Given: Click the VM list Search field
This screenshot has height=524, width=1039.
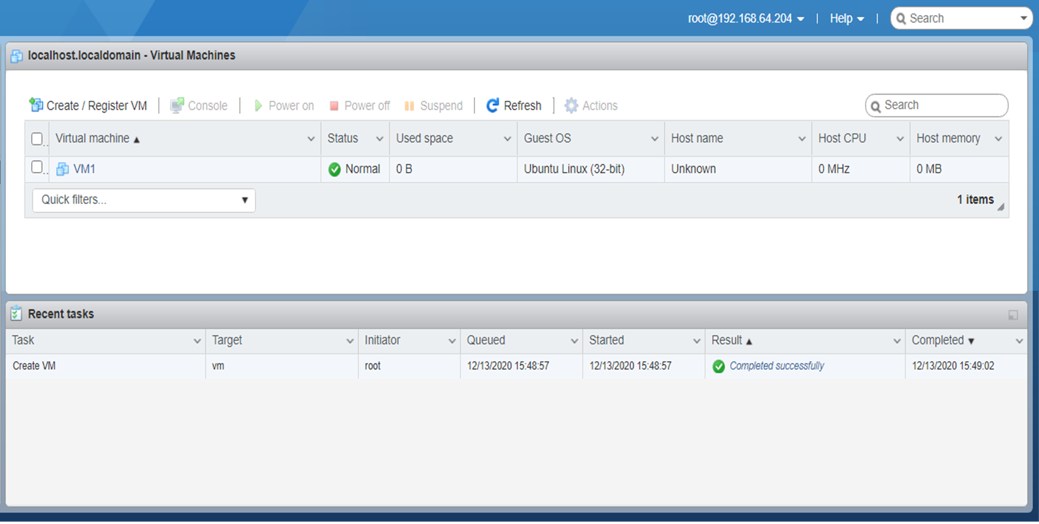Looking at the screenshot, I should click(937, 105).
